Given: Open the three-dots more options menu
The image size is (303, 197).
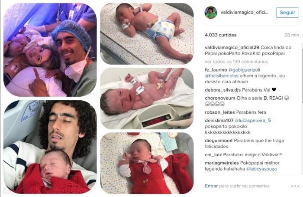Looking at the screenshot, I should pyautogui.click(x=295, y=186).
